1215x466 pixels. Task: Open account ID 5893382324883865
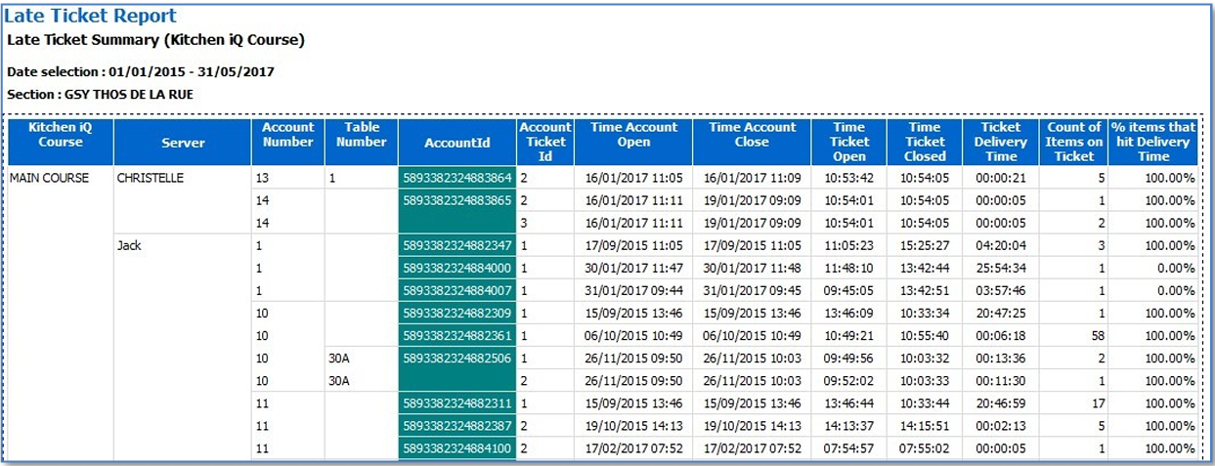click(456, 200)
